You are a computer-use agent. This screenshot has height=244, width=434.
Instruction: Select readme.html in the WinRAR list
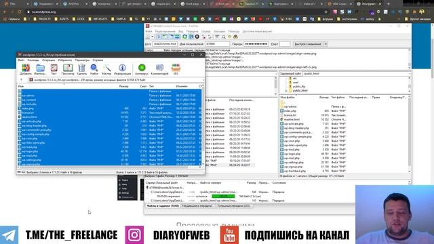point(29,117)
